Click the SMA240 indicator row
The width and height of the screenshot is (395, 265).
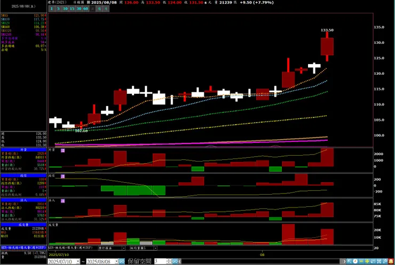click(x=23, y=35)
